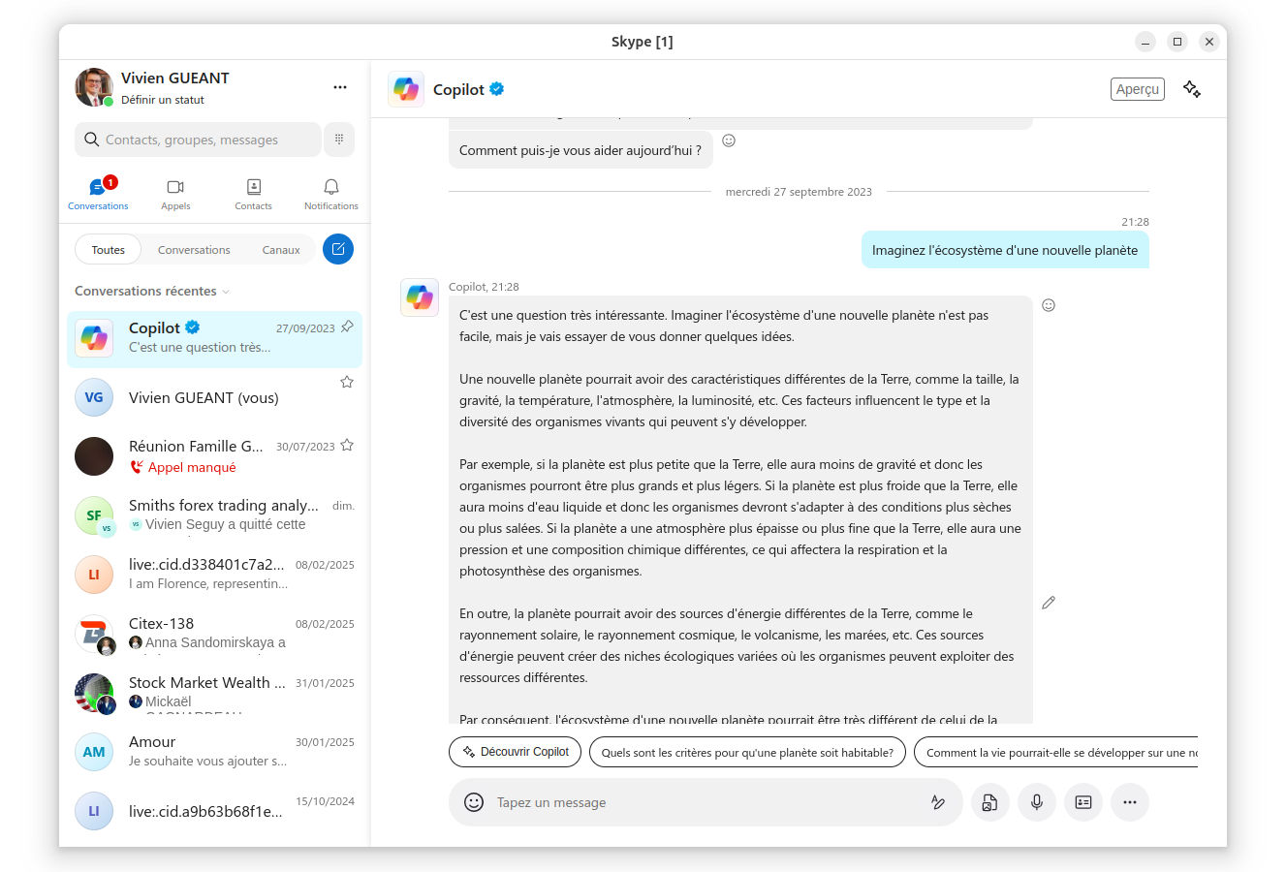The image size is (1286, 872).
Task: Toggle favorite star for Vivien GUEANT (vous)
Action: [x=347, y=383]
